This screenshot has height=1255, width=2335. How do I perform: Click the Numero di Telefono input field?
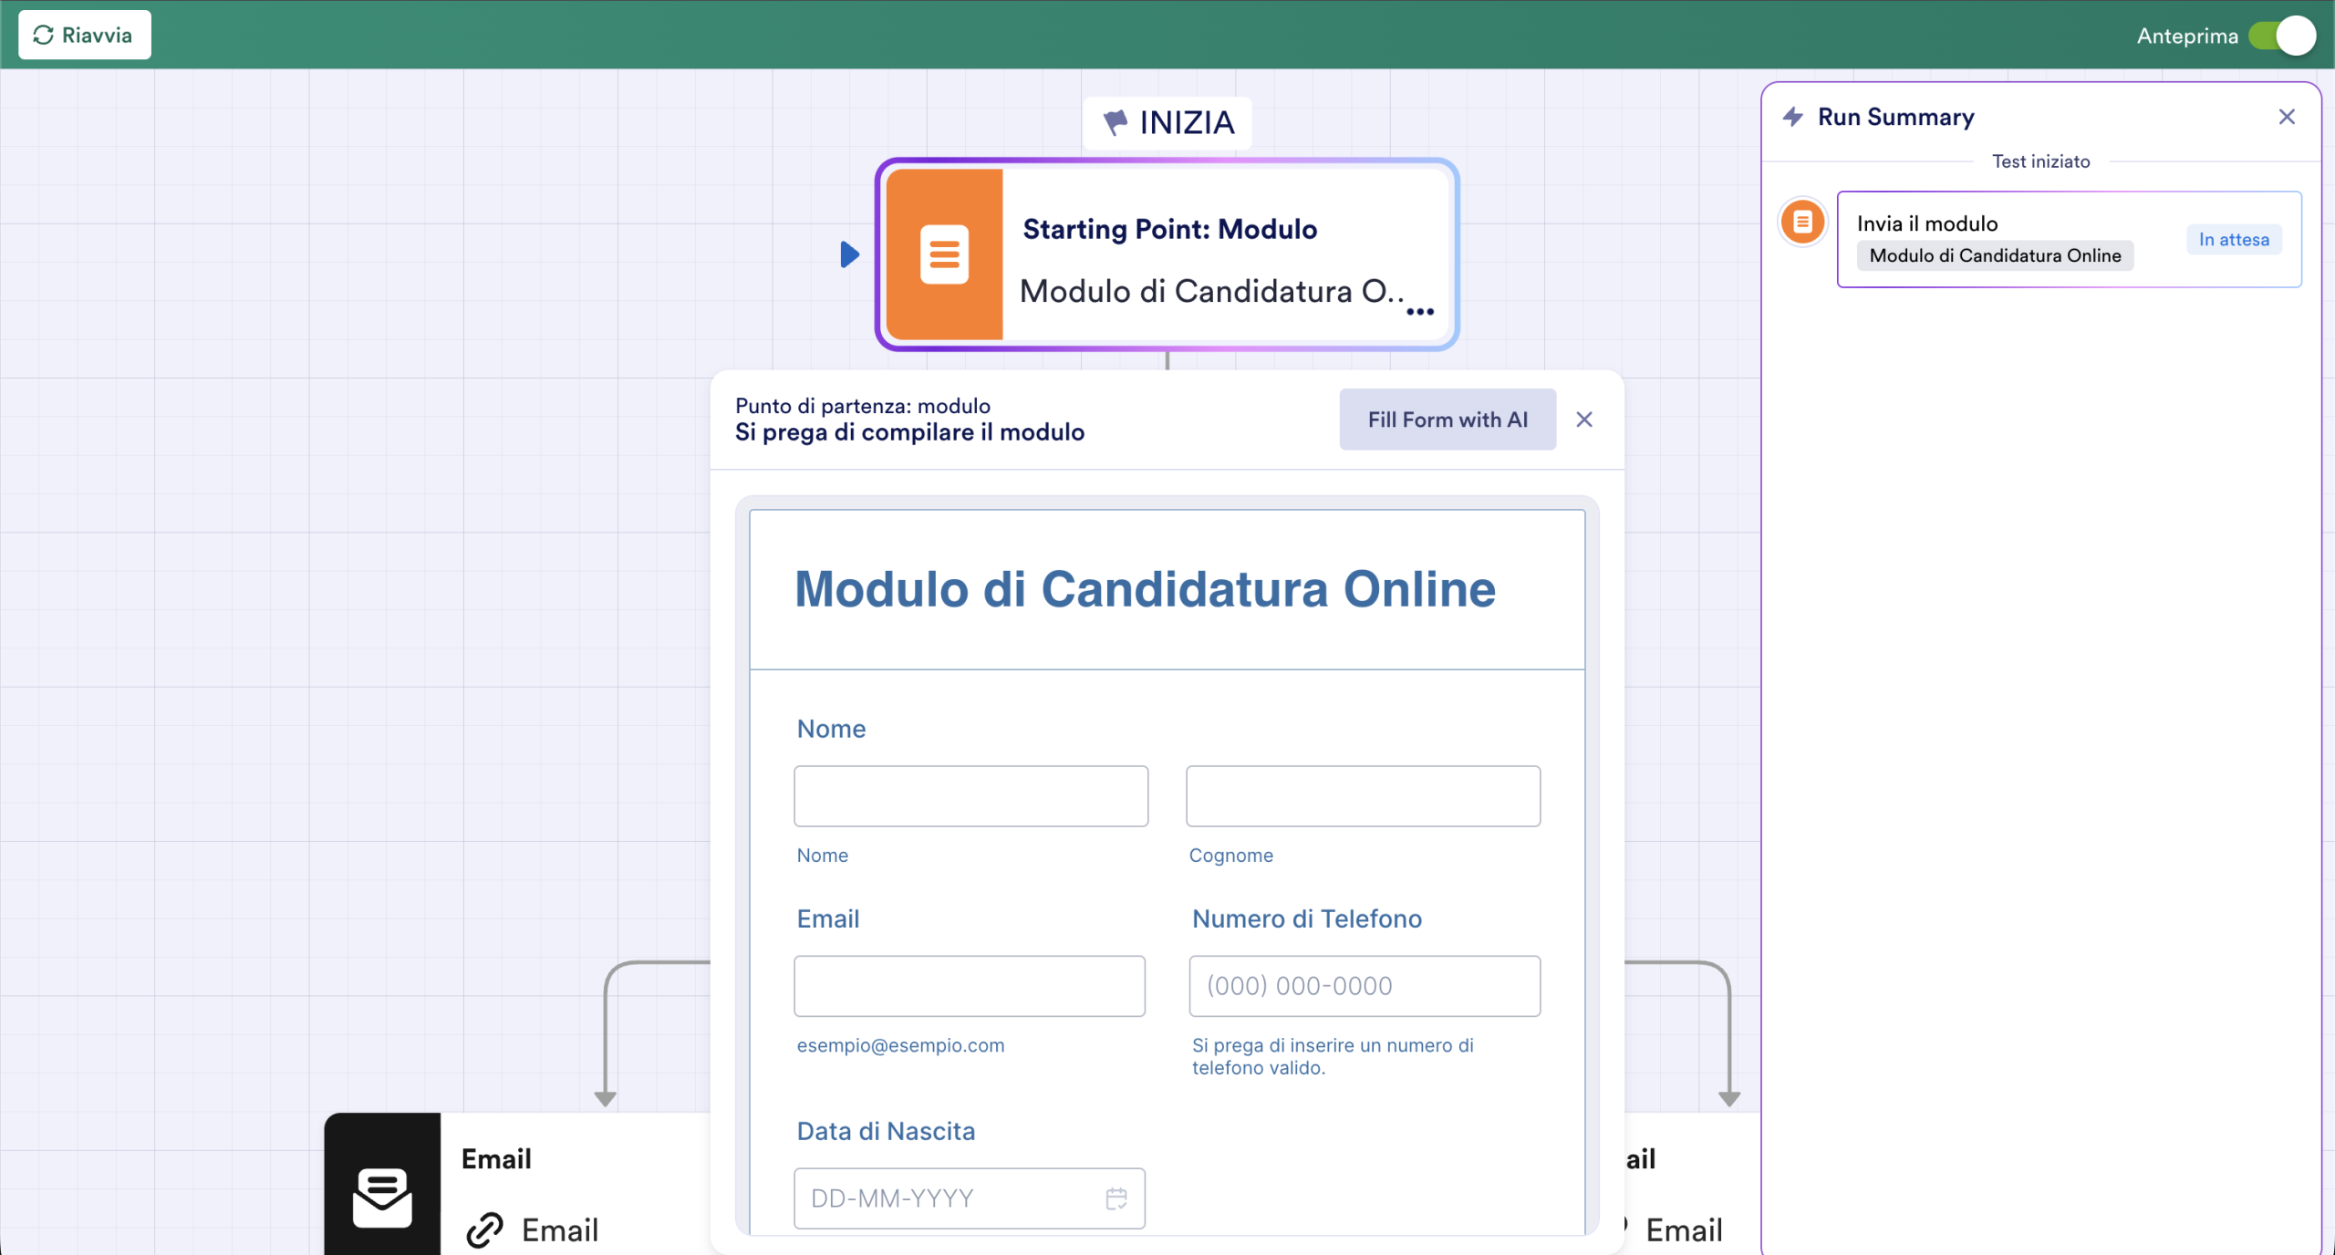[1365, 986]
